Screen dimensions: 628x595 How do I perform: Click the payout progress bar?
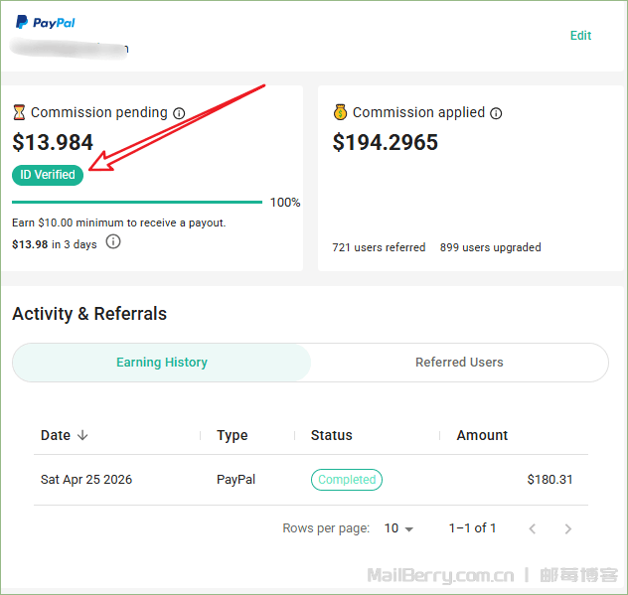click(137, 202)
